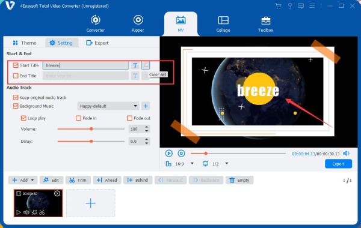361x228 pixels.
Task: Open font settings for End Title
Action: [x=135, y=76]
